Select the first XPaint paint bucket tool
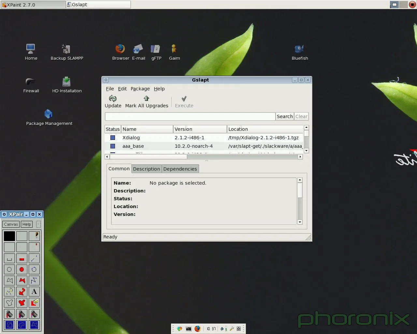Viewport: 417px width, 334px height. 9,314
